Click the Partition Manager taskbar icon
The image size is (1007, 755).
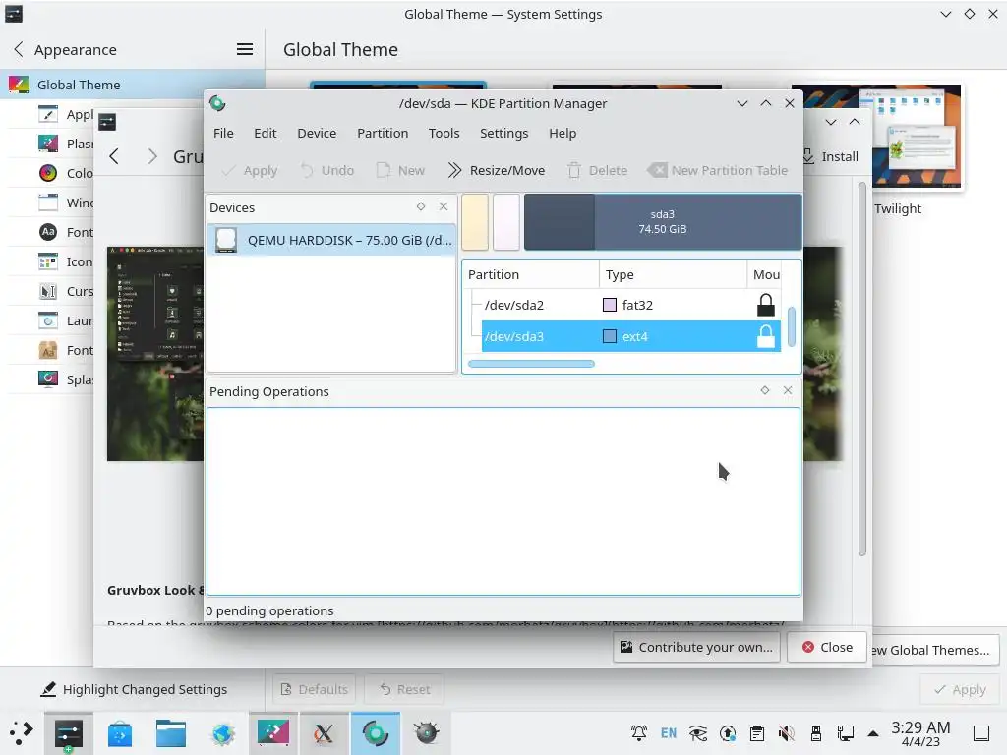[376, 733]
